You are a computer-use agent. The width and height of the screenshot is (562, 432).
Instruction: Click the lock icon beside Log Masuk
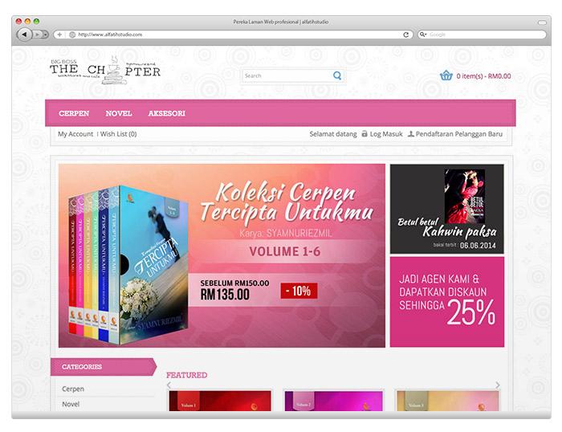point(365,134)
